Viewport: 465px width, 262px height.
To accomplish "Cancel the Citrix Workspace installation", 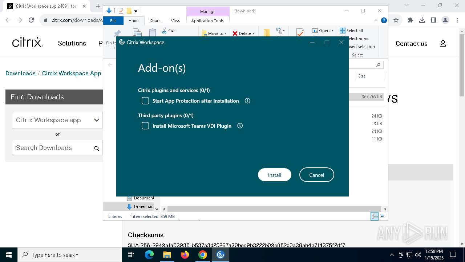I will click(317, 175).
